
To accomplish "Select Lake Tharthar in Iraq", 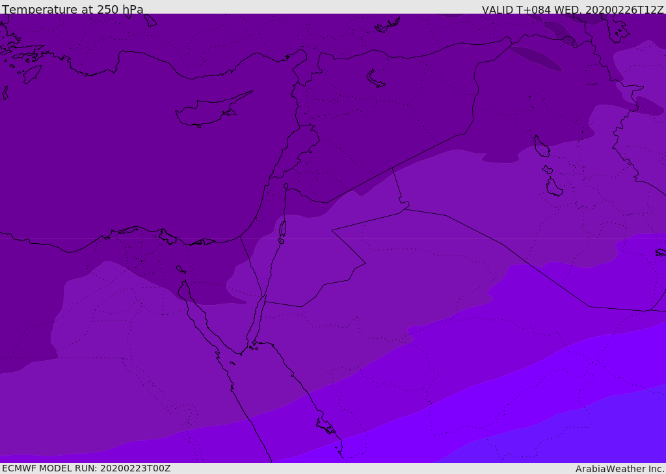I will tap(541, 146).
